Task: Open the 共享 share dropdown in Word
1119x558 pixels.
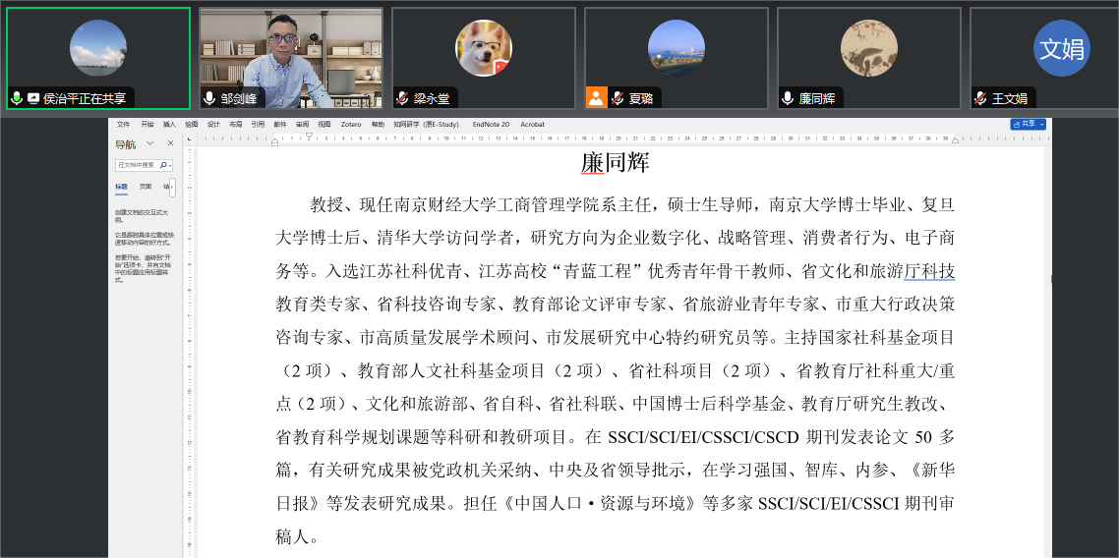Action: pos(1028,125)
